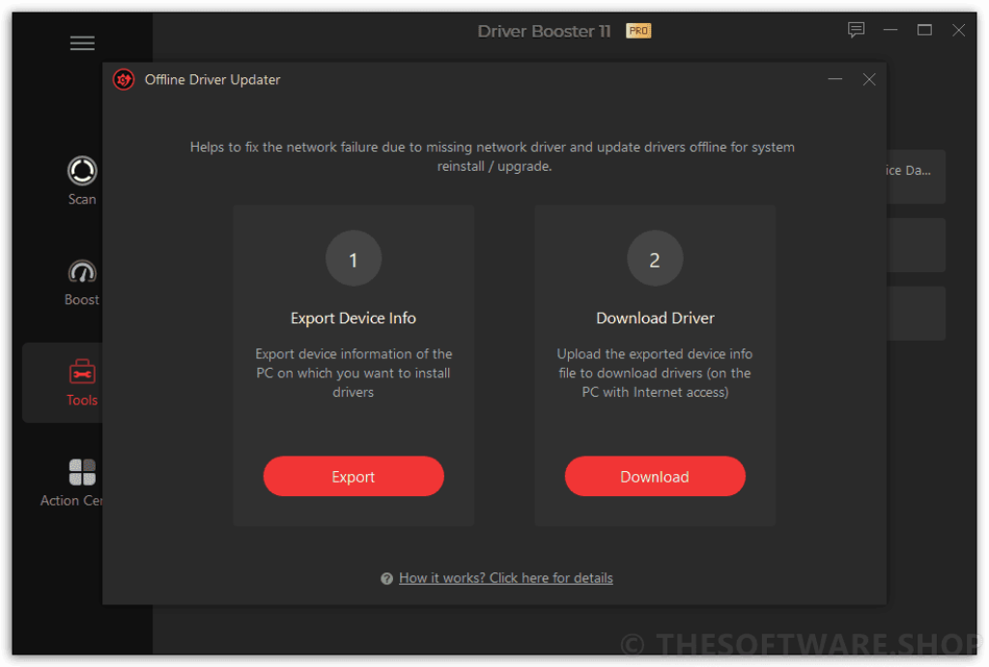Click the step 1 circle

click(x=353, y=259)
